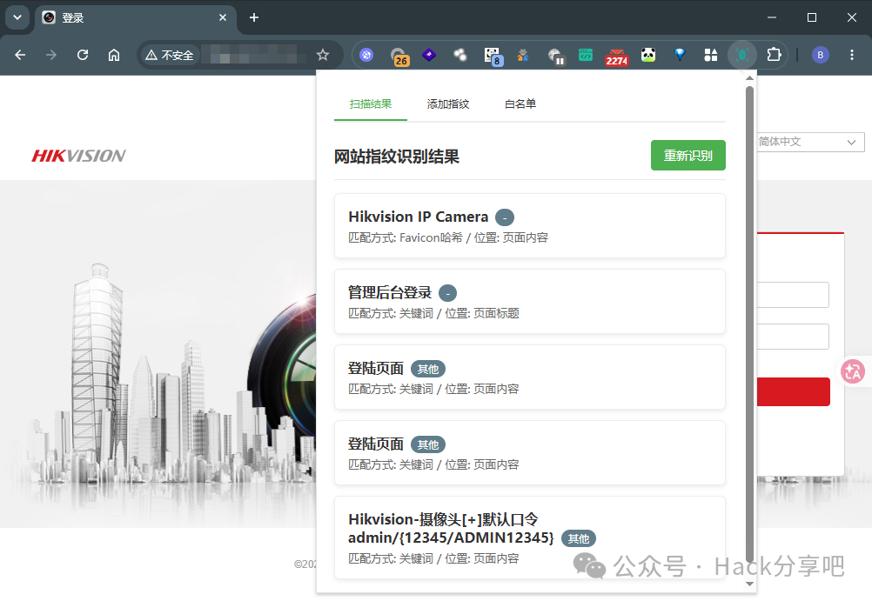Select the 管理后台登录 result card
The width and height of the screenshot is (872, 601).
(x=529, y=301)
